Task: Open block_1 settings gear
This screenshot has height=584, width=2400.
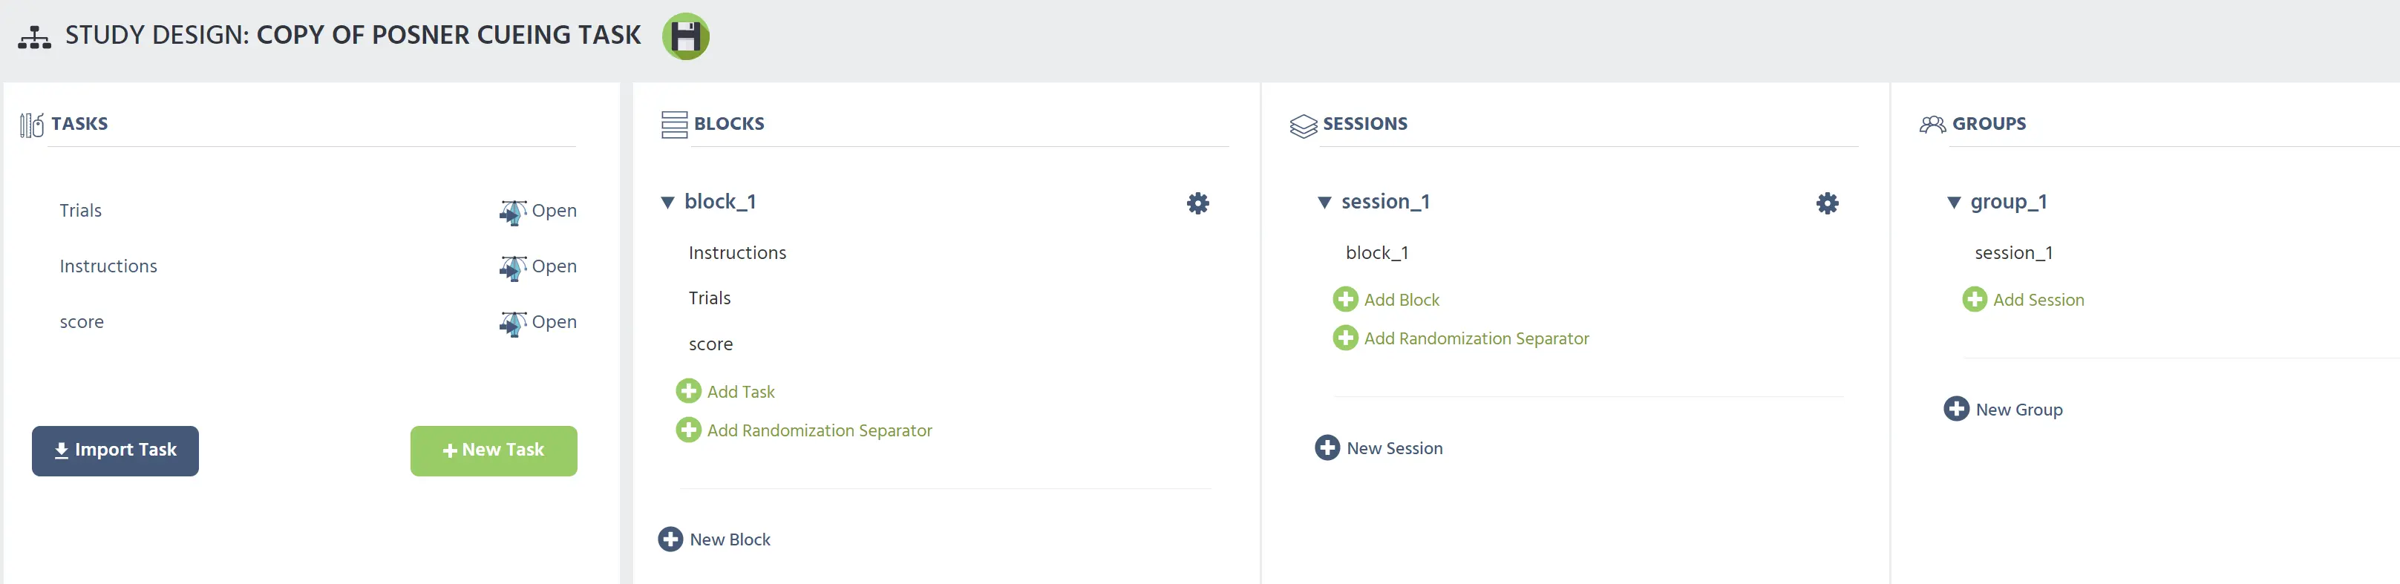Action: tap(1197, 203)
